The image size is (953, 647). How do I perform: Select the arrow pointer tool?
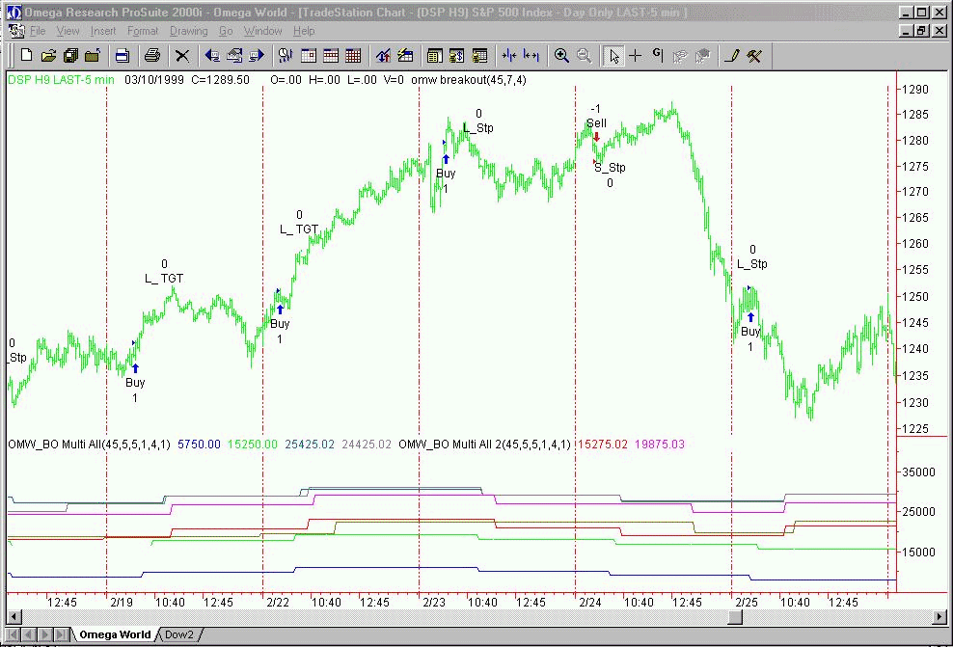point(613,56)
